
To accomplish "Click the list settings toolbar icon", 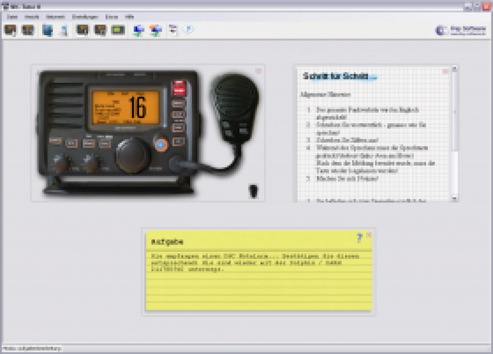I will (x=173, y=30).
